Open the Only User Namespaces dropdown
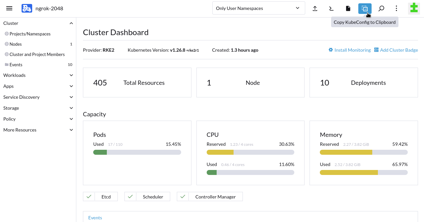Screen dimensions: 424x222 tap(258, 8)
